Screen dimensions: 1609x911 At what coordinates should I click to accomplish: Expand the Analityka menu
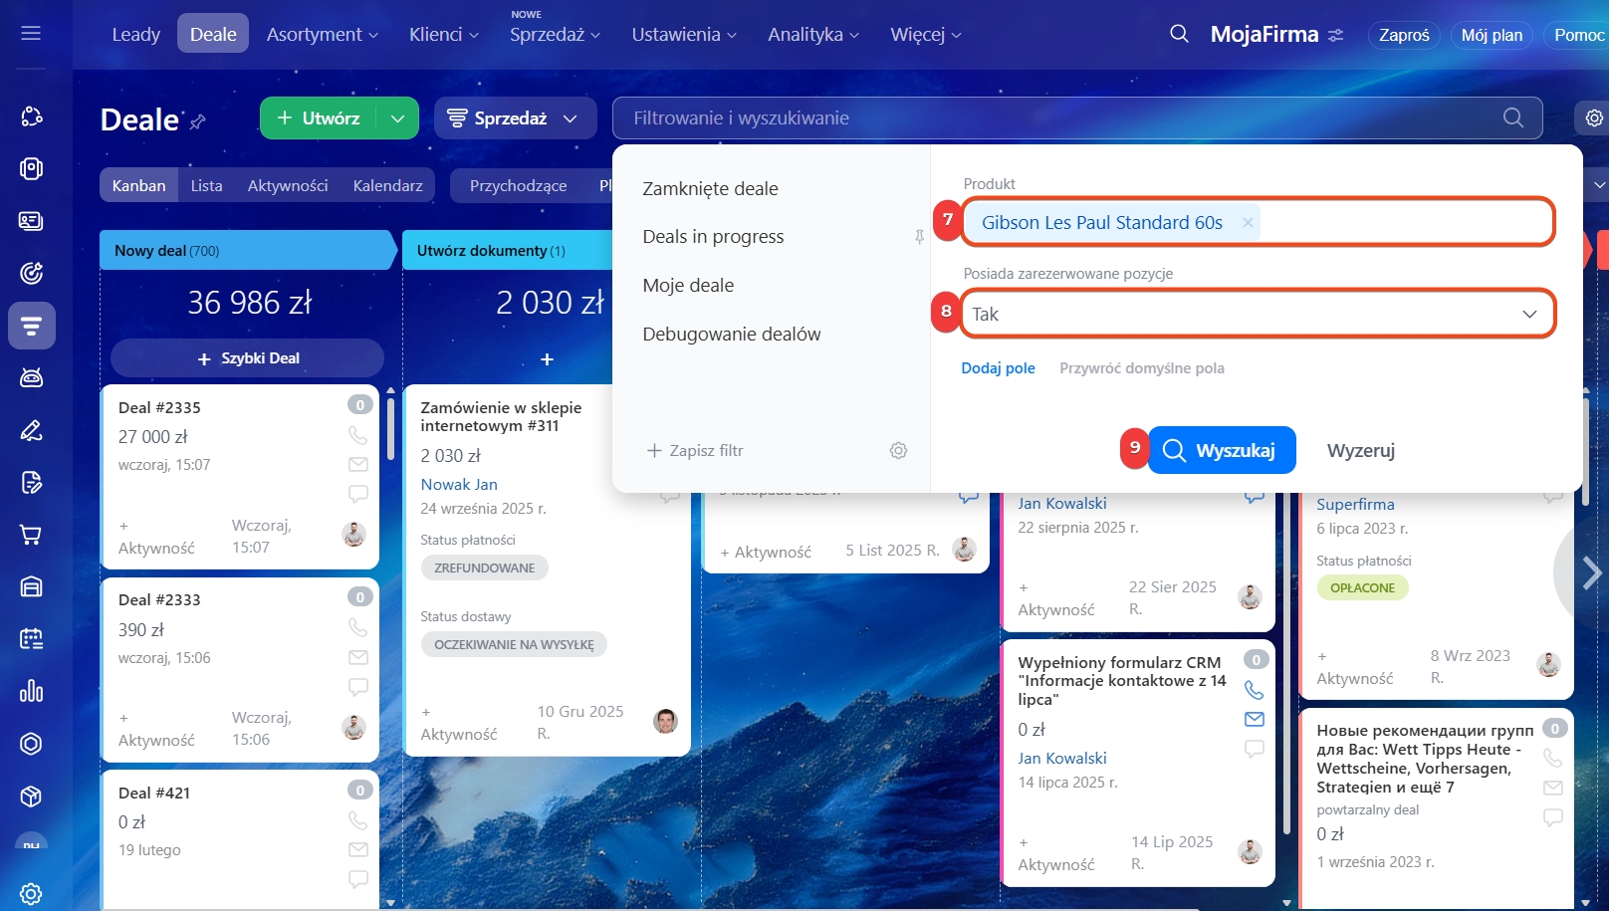coord(813,35)
